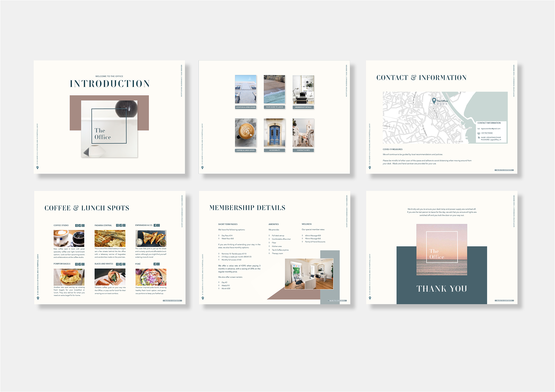Click the blue door Accessibility thumbnail
The height and width of the screenshot is (392, 555).
[274, 133]
